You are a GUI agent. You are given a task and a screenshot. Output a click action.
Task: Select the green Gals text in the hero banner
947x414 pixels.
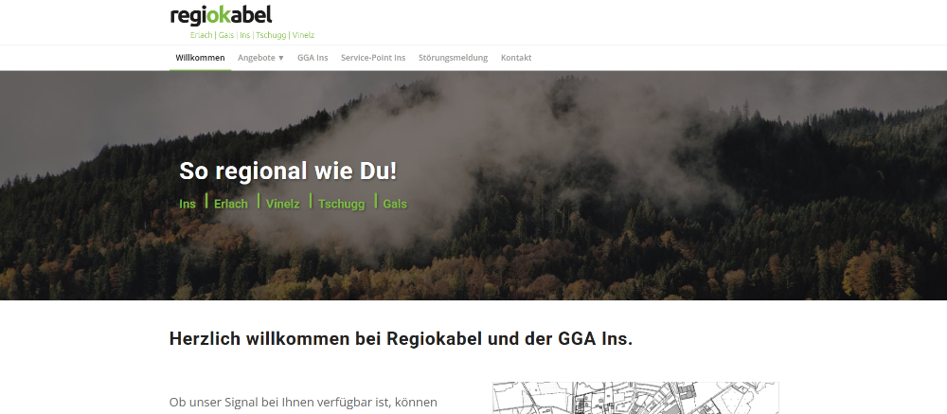(395, 205)
